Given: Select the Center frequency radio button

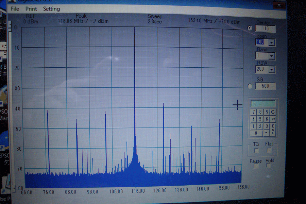Looking at the screenshot, I should point(250,28).
